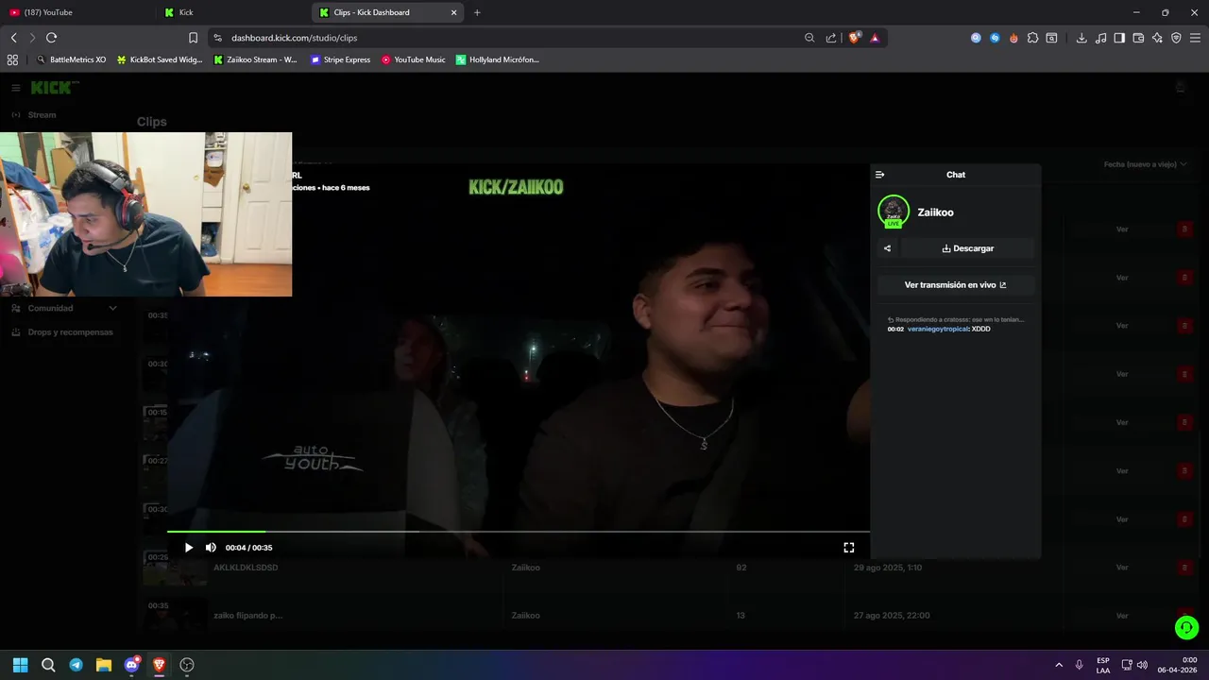Open Windows Start menu
1209x680 pixels.
coord(20,665)
